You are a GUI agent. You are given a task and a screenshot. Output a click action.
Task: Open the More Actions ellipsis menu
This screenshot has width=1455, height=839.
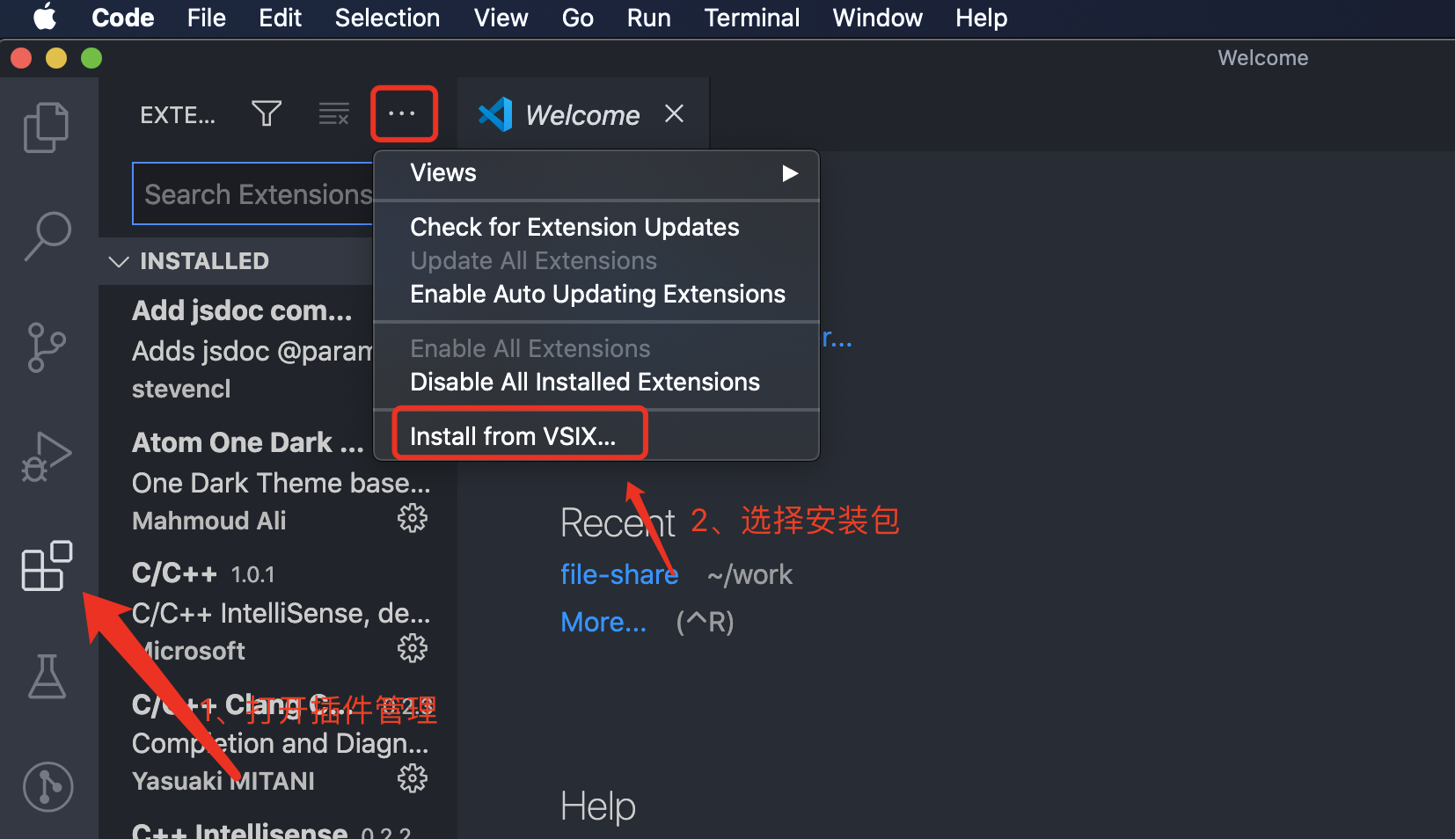(x=404, y=113)
